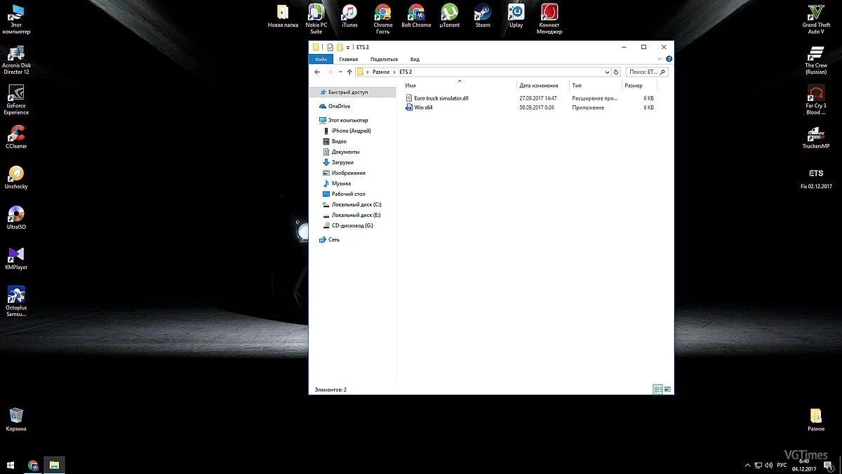This screenshot has height=474, width=842.
Task: Open Загрузки in the navigation pane
Action: click(x=342, y=162)
